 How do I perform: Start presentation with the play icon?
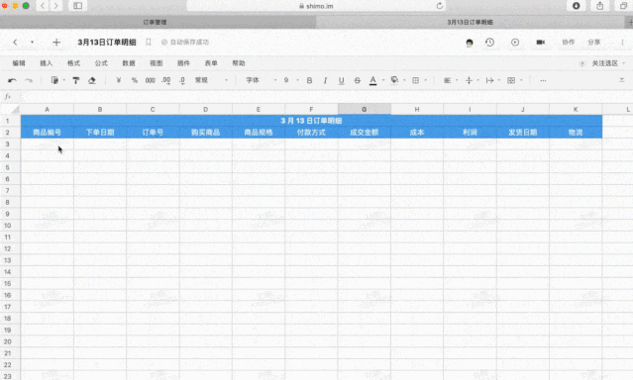515,42
